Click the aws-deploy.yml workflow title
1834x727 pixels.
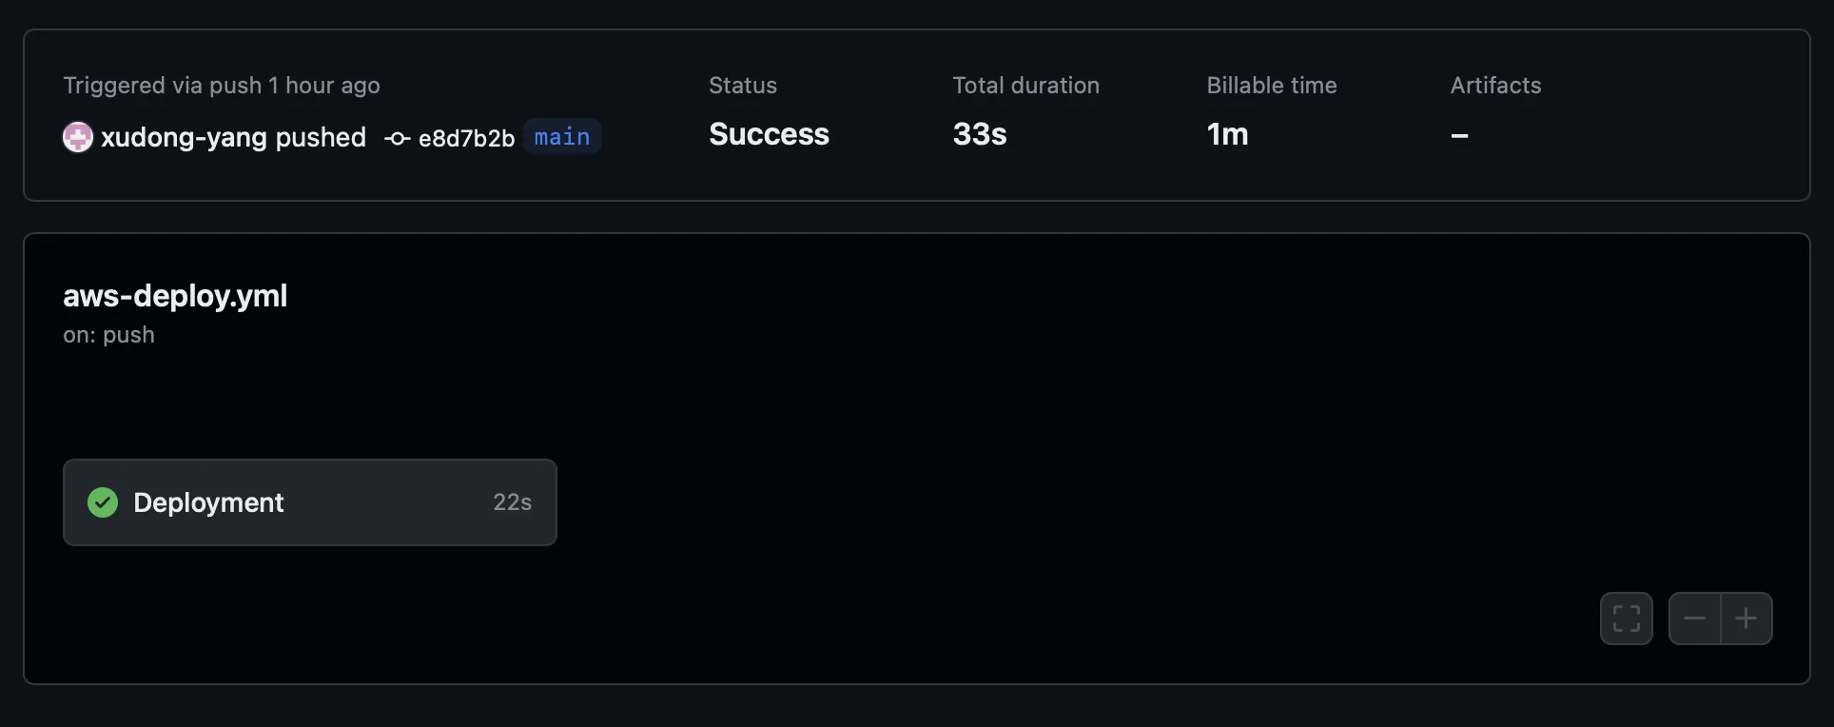tap(175, 296)
